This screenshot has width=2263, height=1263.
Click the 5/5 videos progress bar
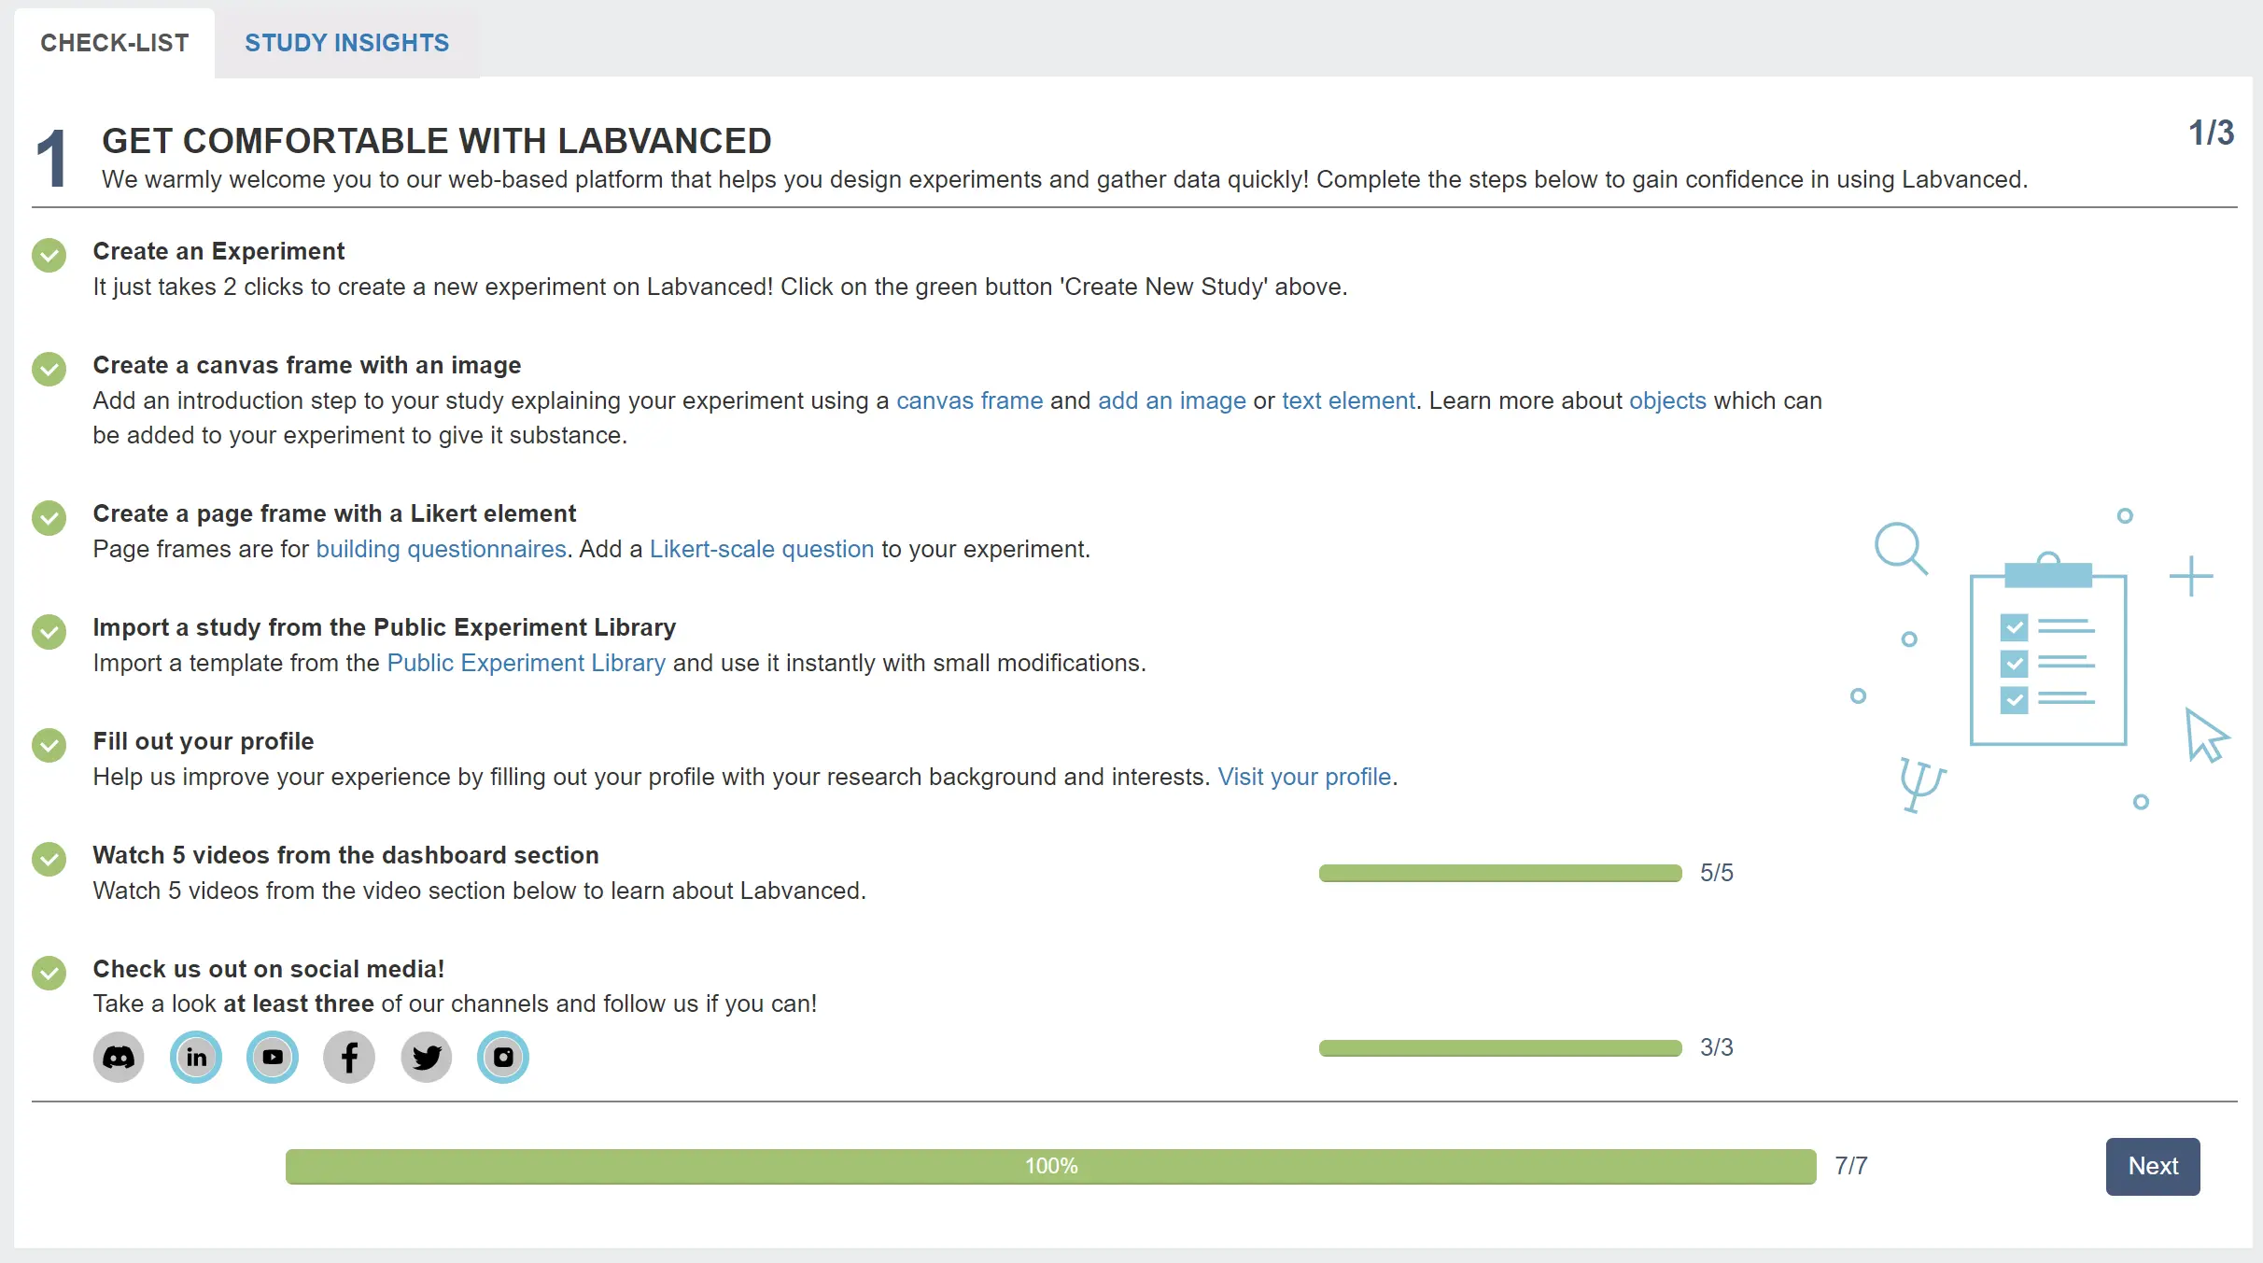[1500, 873]
